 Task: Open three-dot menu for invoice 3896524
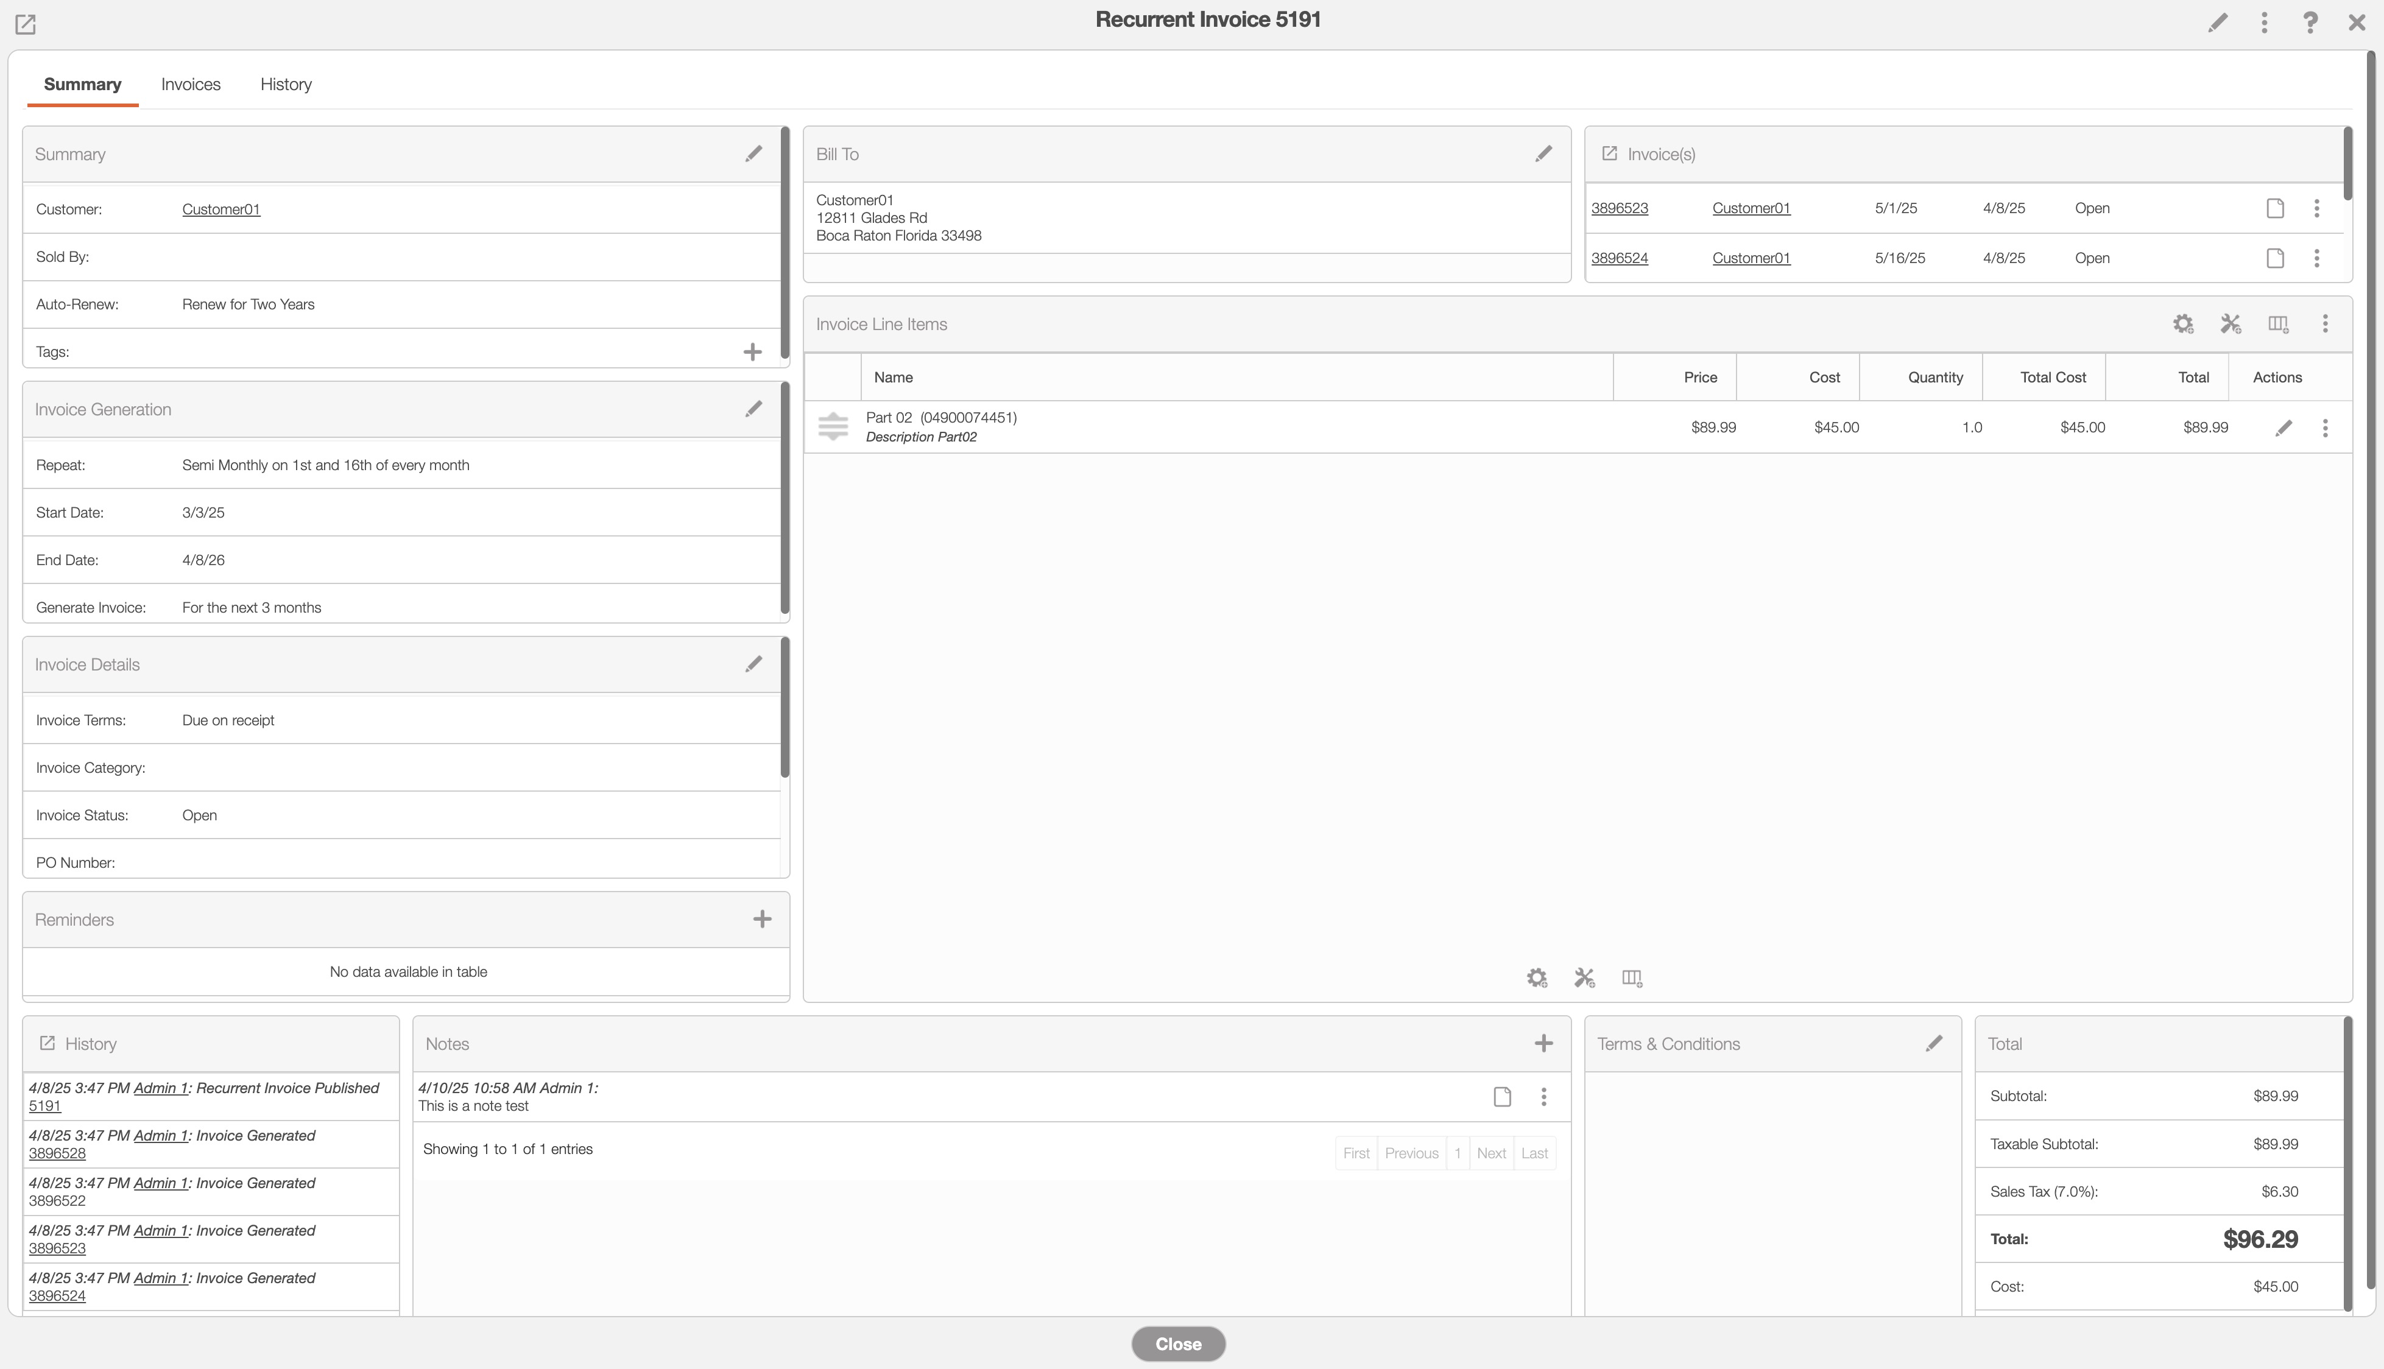2316,259
